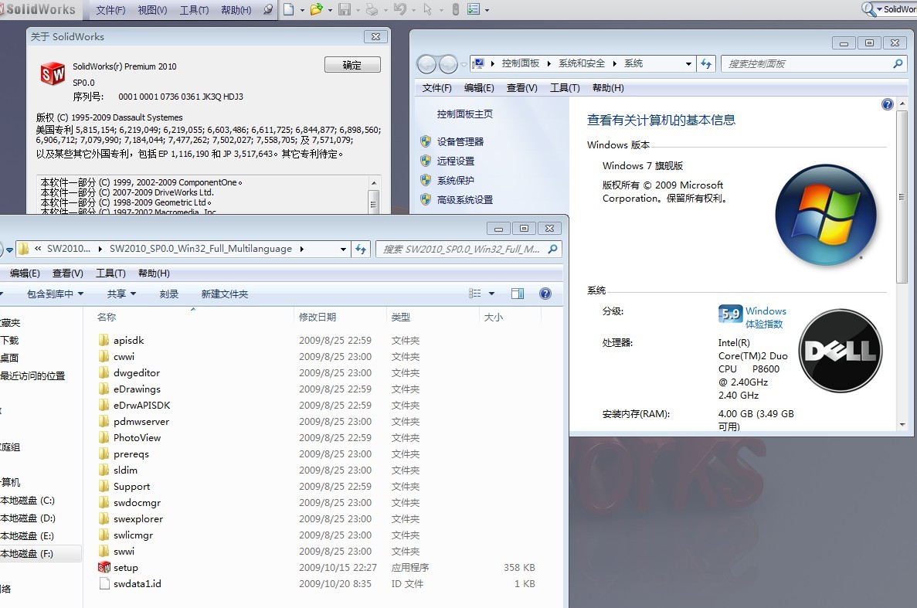Click the Select cursor tool icon

click(427, 9)
